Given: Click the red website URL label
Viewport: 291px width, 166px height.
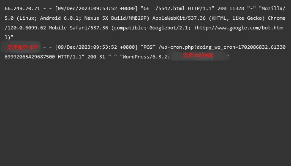Looking at the screenshot, I should (199, 55).
